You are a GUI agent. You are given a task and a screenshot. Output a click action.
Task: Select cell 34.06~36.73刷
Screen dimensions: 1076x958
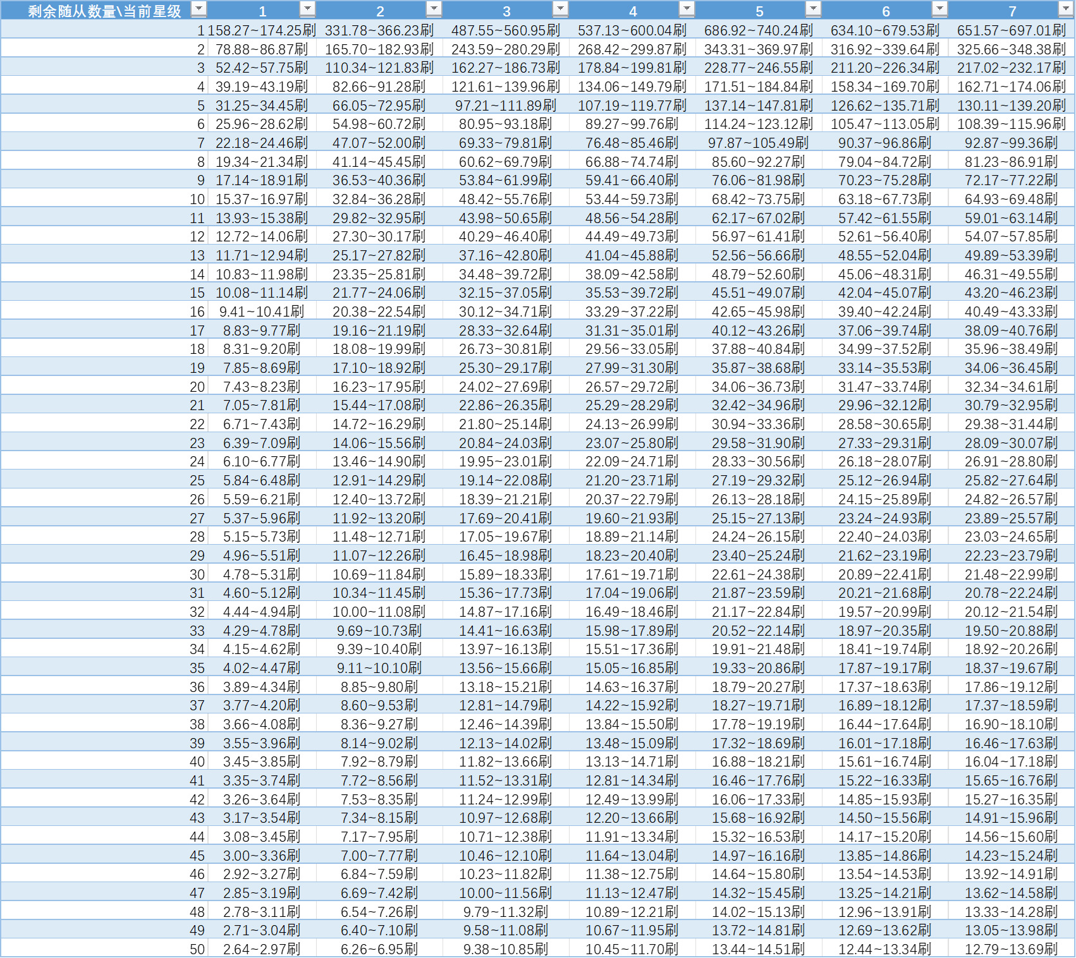pos(759,386)
